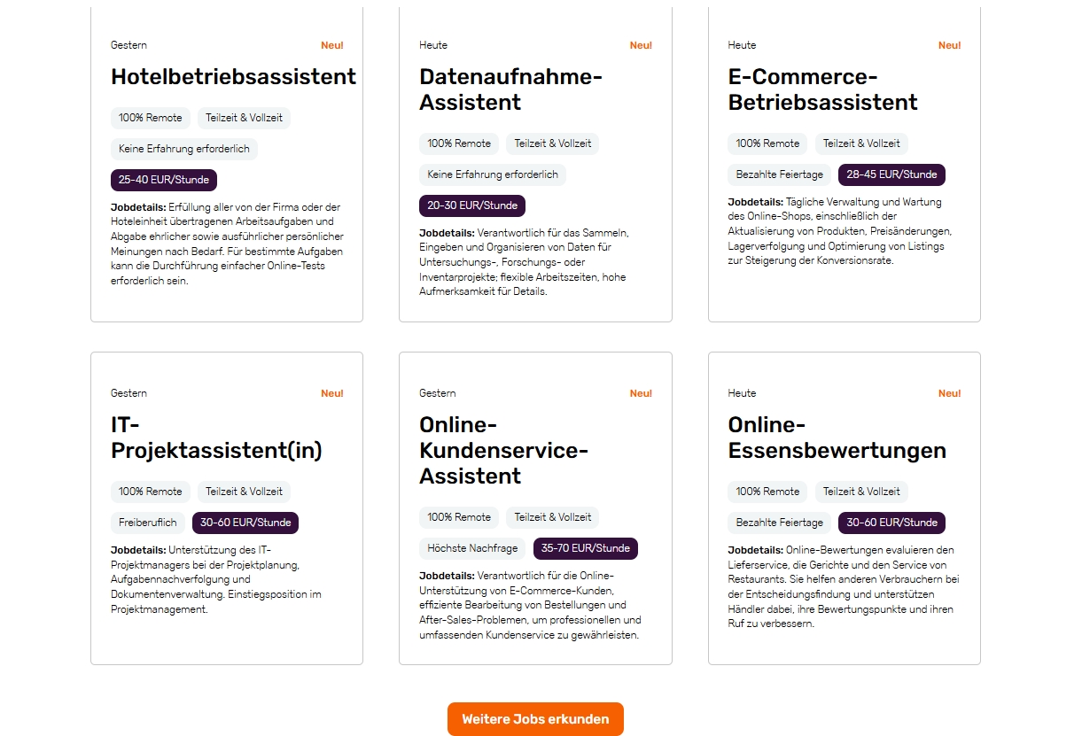
Task: View the Online-Kundenservice-Assistent job heading
Action: point(503,451)
